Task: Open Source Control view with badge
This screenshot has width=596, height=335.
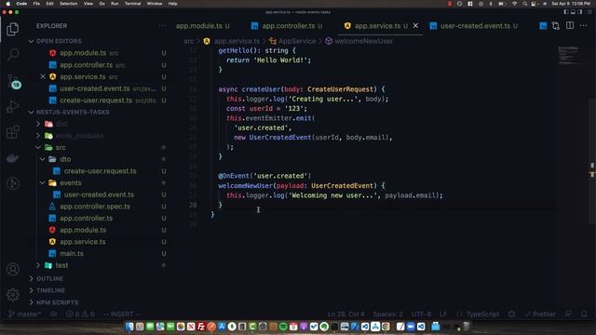Action: coord(14,81)
